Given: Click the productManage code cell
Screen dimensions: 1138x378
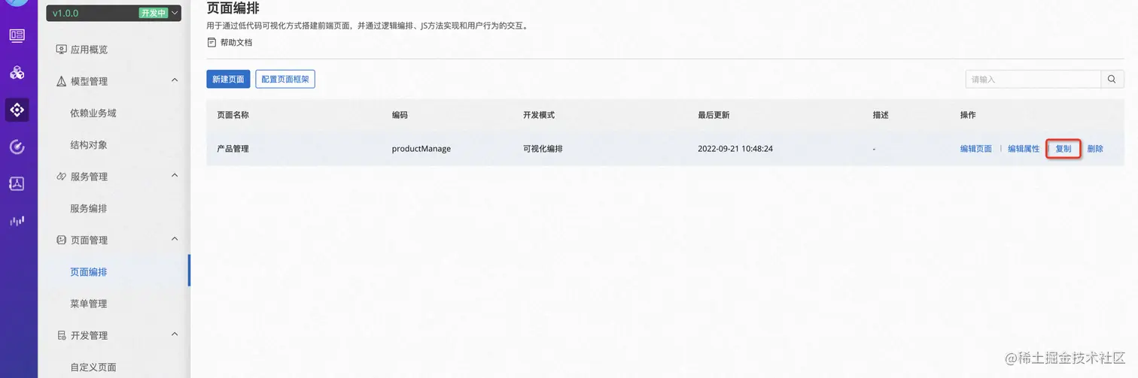Looking at the screenshot, I should point(421,149).
